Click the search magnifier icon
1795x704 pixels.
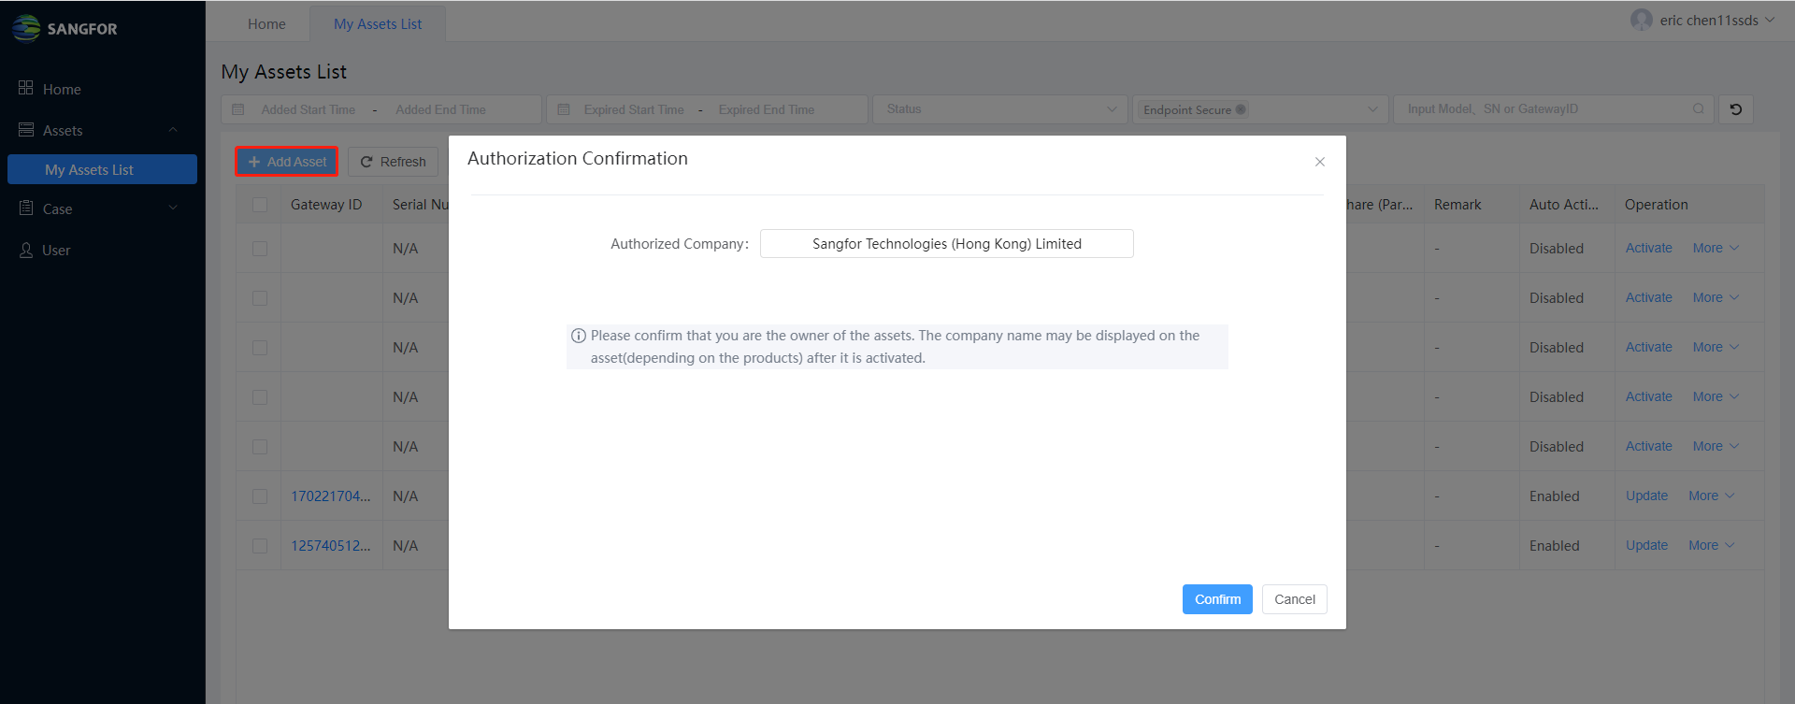tap(1698, 109)
